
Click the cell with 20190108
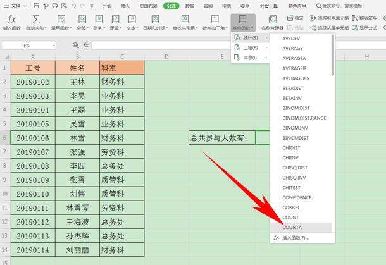(x=33, y=166)
